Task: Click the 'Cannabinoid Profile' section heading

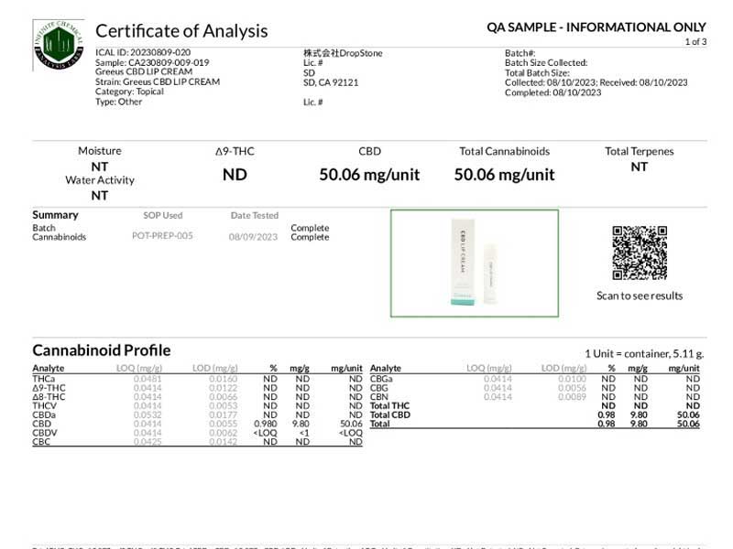Action: (101, 350)
